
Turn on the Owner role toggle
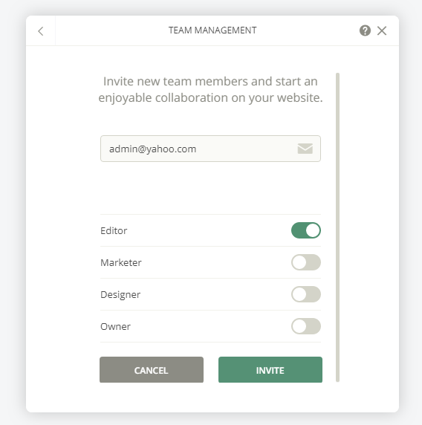coord(306,326)
